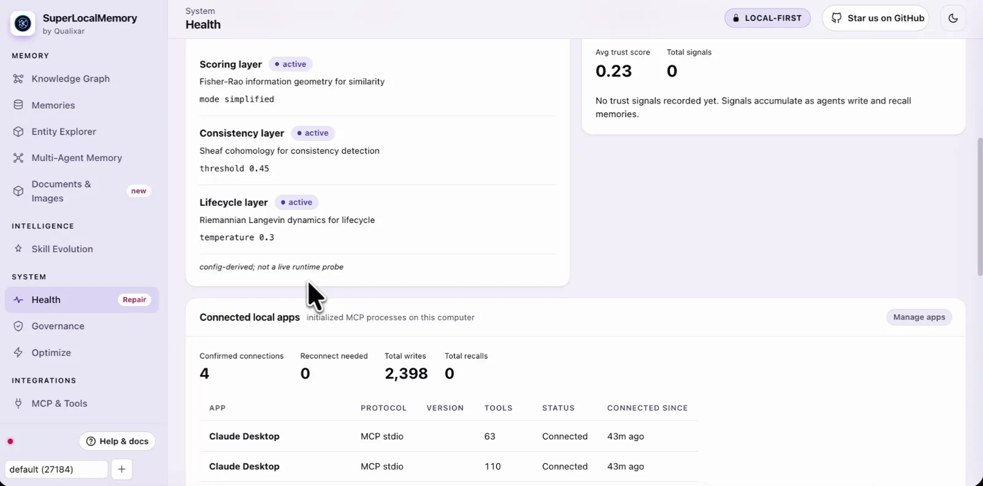Click the 'mode simplified' text
983x486 pixels.
(237, 99)
